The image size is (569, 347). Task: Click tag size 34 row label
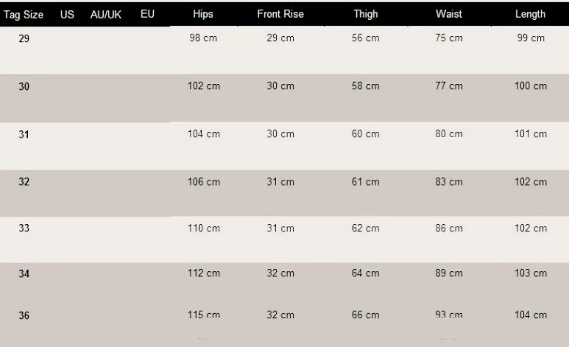(x=24, y=274)
